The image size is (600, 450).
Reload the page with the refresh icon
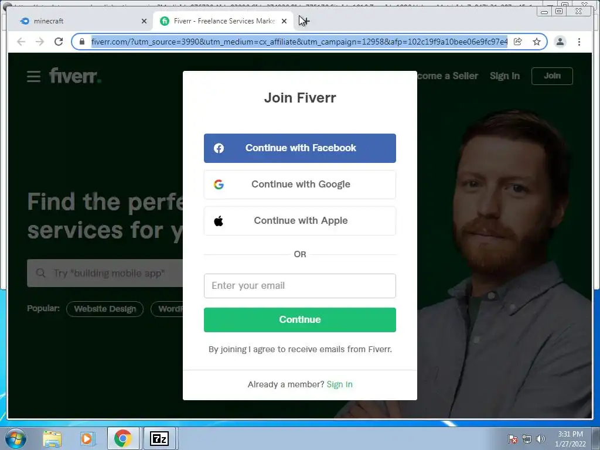(x=59, y=42)
